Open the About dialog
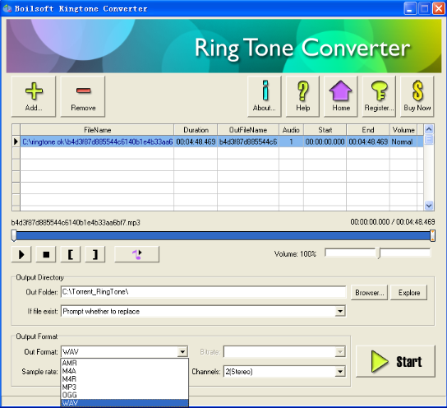The image size is (447, 408). [x=265, y=96]
